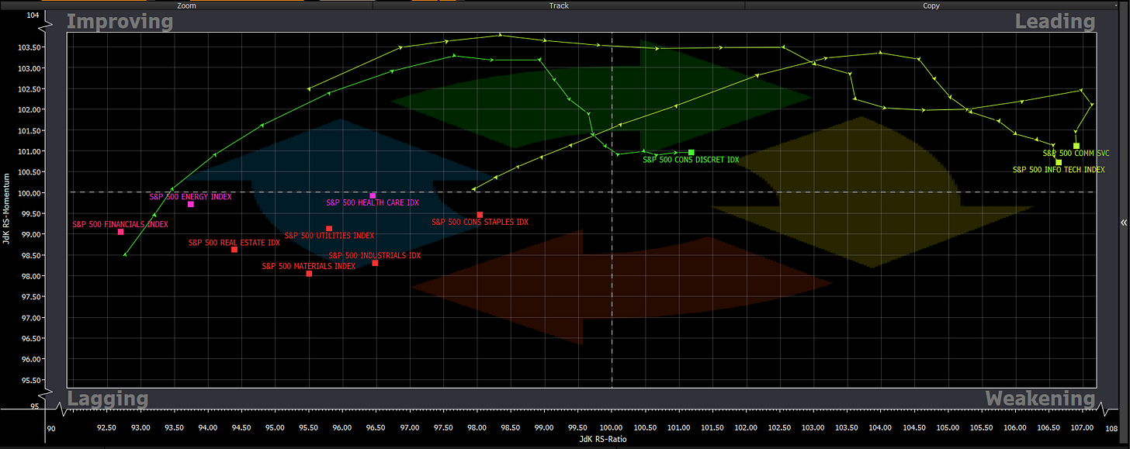Click the Leading quadrant title
Image resolution: width=1130 pixels, height=449 pixels.
[1055, 22]
